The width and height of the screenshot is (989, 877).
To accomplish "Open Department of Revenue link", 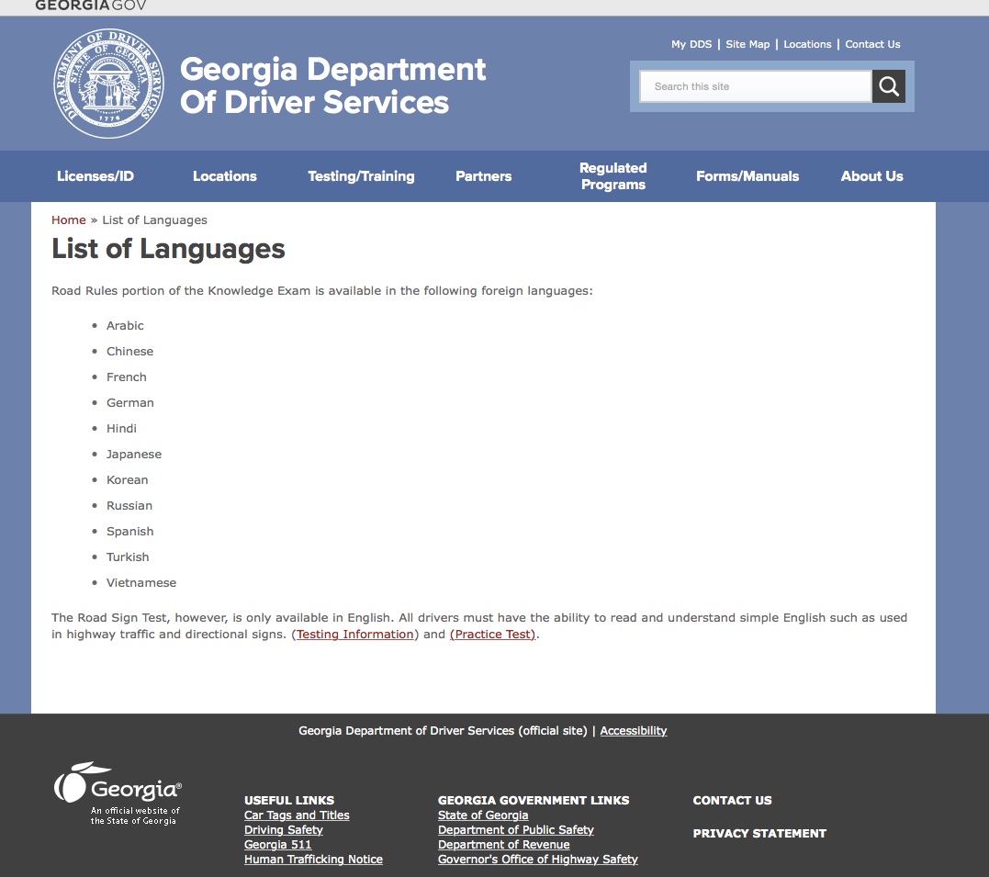I will 504,844.
